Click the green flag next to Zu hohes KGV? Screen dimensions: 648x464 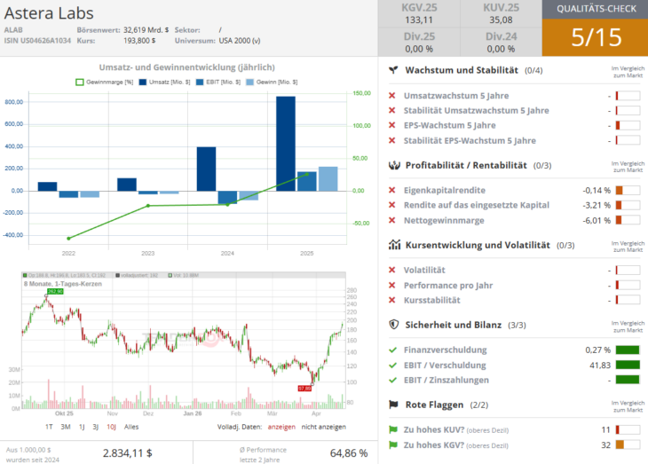[x=392, y=444]
